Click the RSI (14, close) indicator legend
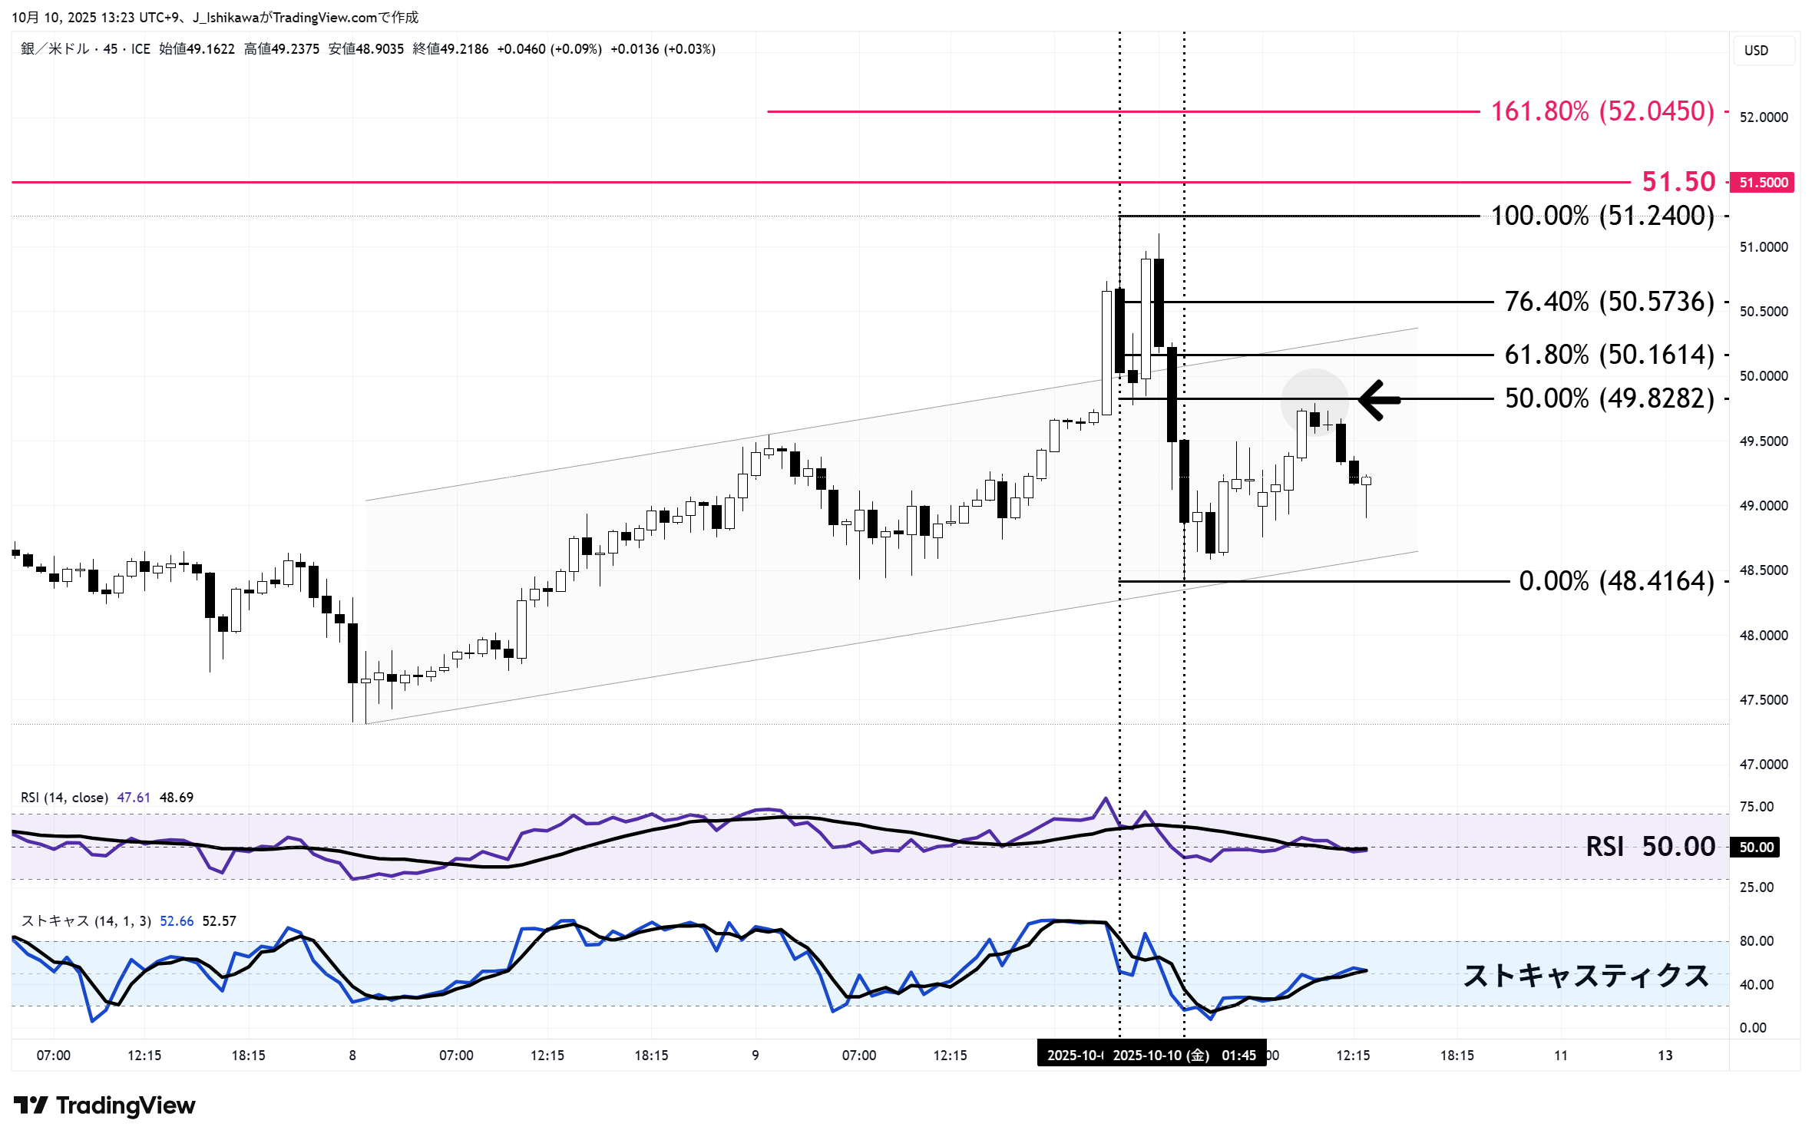 pyautogui.click(x=64, y=798)
